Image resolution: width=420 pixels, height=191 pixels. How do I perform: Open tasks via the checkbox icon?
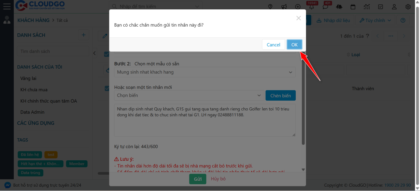[380, 6]
